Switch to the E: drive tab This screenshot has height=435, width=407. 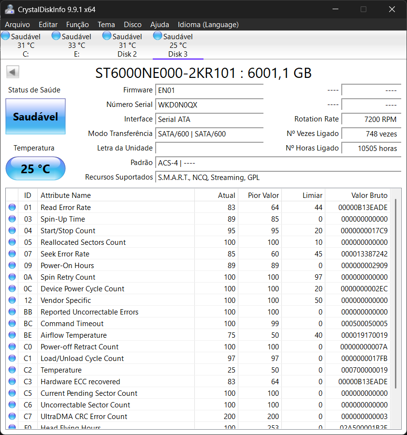click(x=76, y=45)
